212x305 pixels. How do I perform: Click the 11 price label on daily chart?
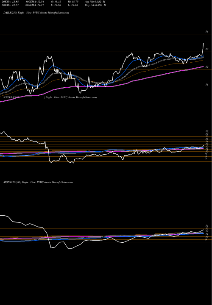[x=207, y=85]
